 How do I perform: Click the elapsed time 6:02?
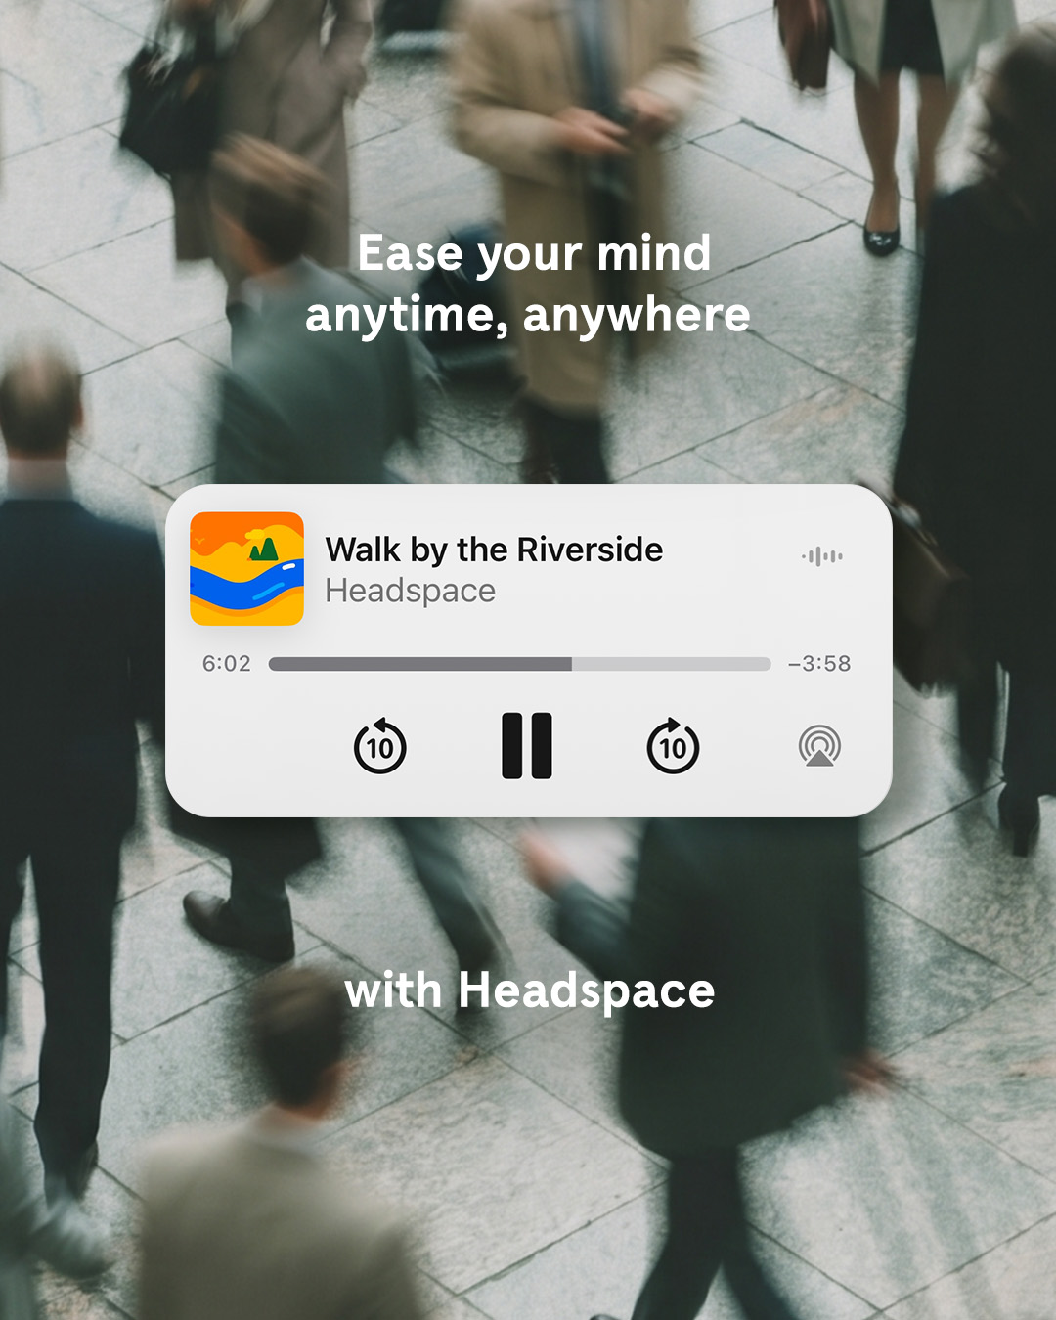click(227, 664)
